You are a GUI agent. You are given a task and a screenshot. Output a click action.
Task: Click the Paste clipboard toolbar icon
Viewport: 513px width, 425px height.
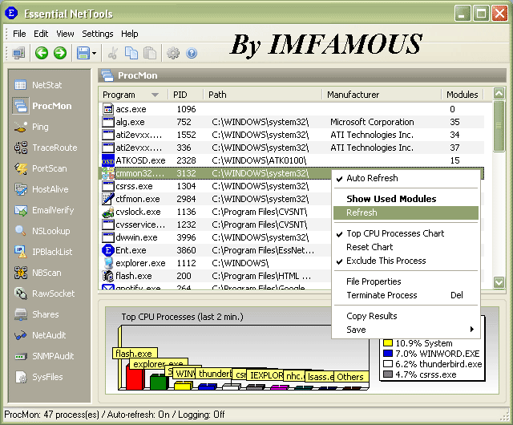coord(150,53)
